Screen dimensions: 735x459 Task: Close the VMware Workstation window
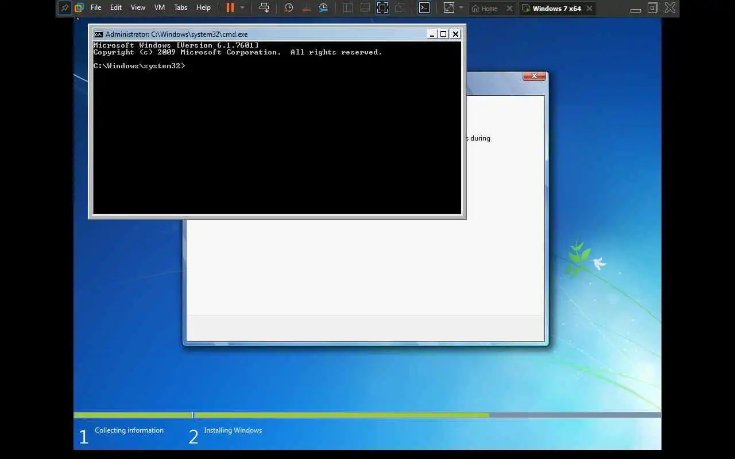[670, 8]
